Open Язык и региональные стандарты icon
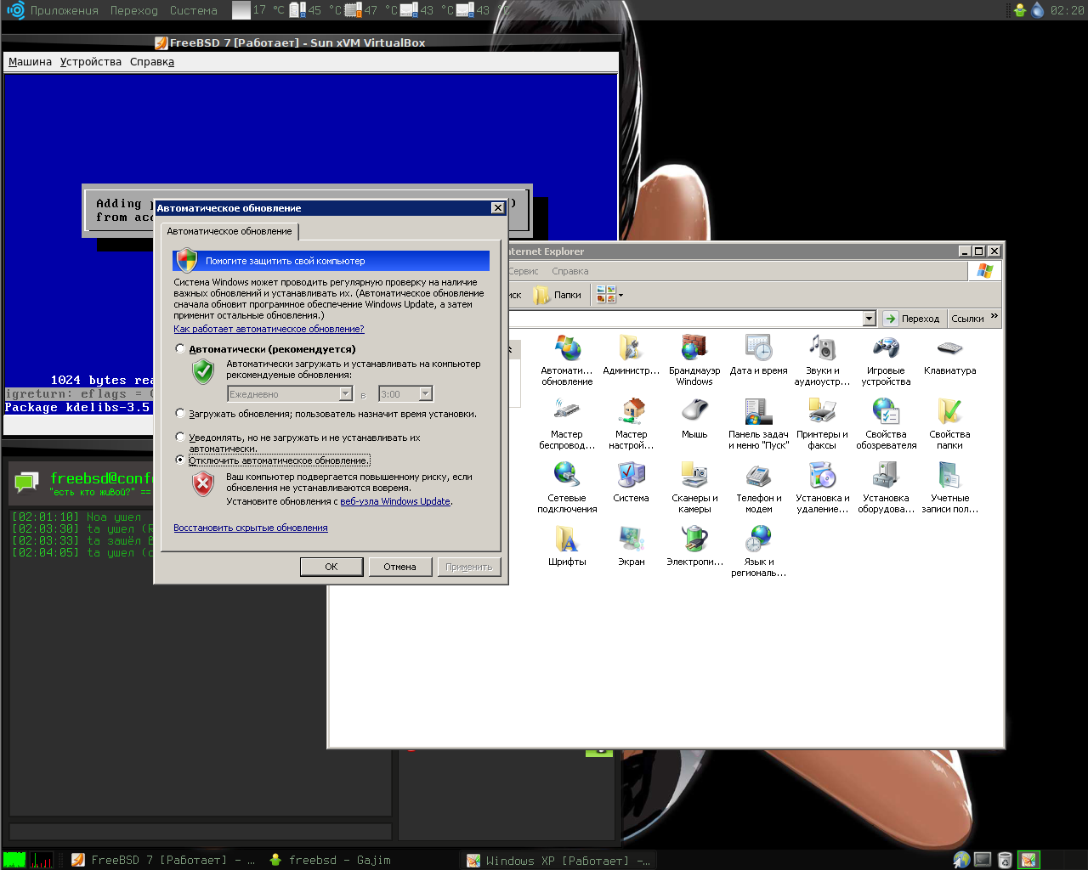 758,551
